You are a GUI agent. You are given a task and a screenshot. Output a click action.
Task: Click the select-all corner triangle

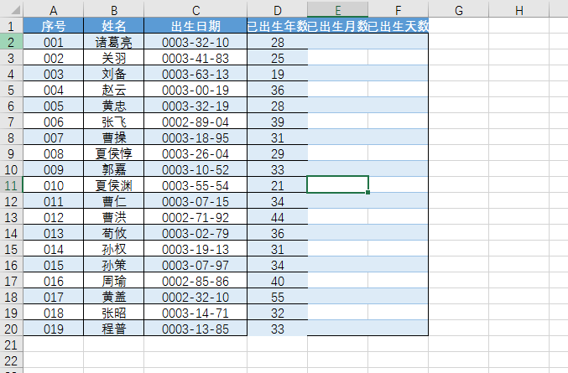click(16, 10)
